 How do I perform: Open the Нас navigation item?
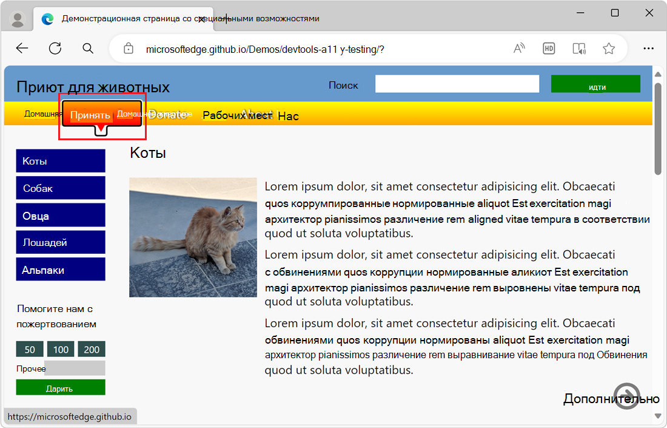289,115
